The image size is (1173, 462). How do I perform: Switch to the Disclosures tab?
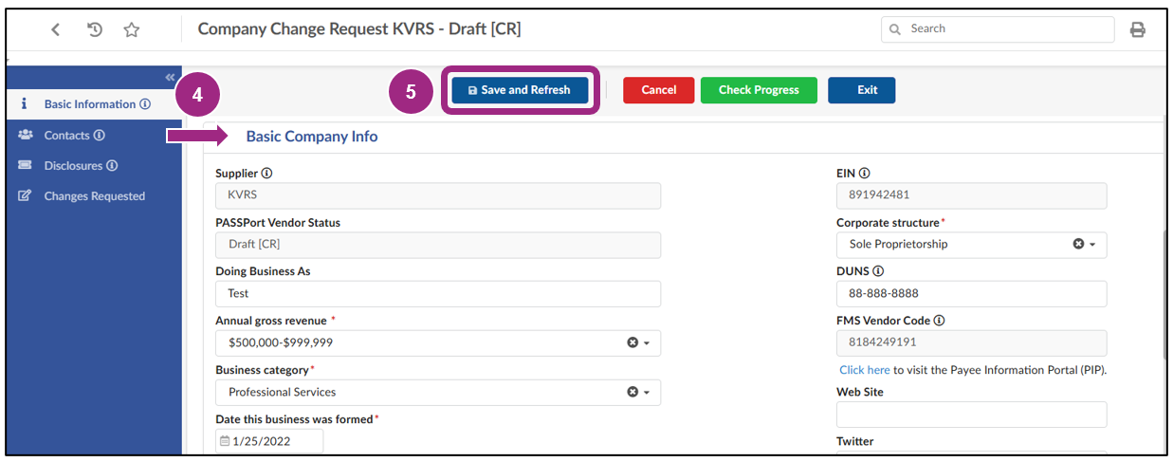point(80,166)
